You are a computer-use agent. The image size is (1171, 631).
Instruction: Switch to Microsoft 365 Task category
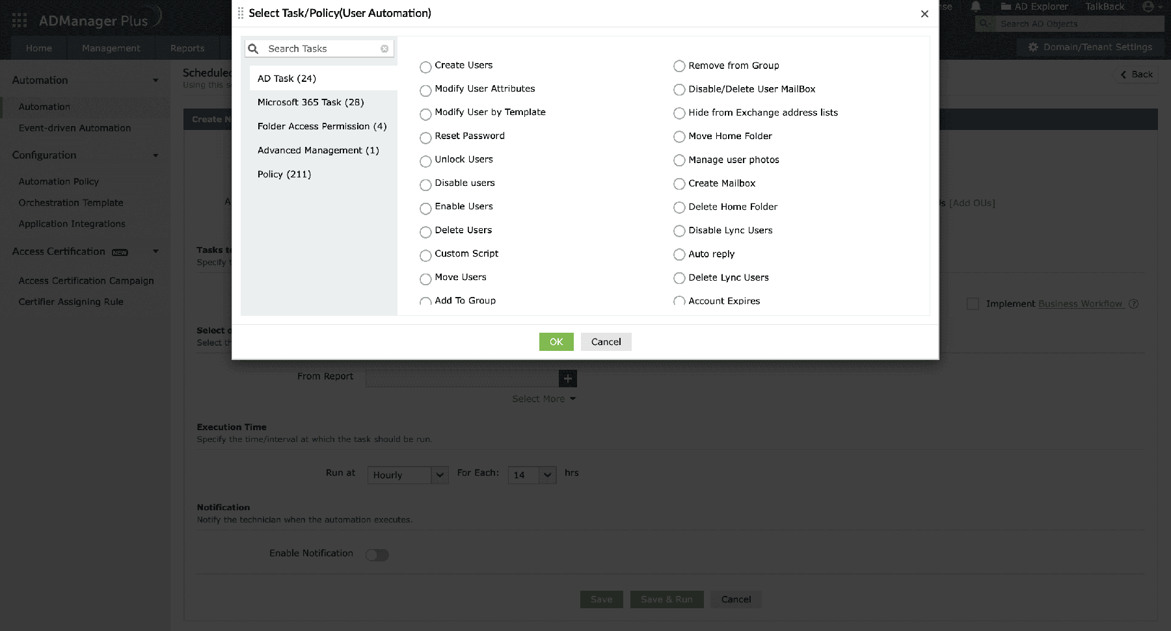coord(310,102)
